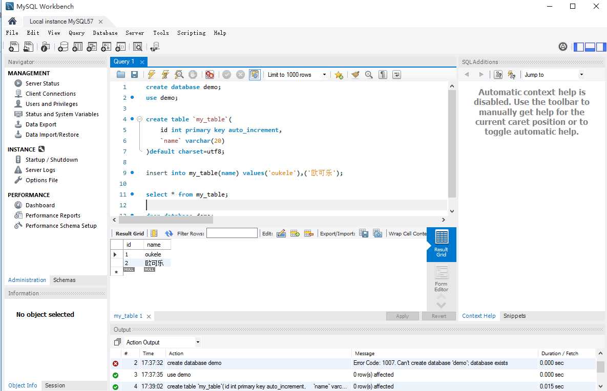Create a new stored procedure icon
Viewport: 607px width, 391px height.
[106, 47]
